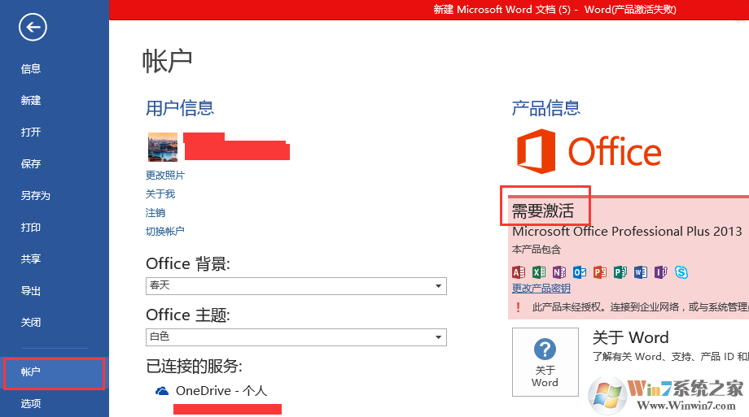Image resolution: width=749 pixels, height=417 pixels.
Task: Select the 帐户 sidebar item
Action: pyautogui.click(x=54, y=374)
